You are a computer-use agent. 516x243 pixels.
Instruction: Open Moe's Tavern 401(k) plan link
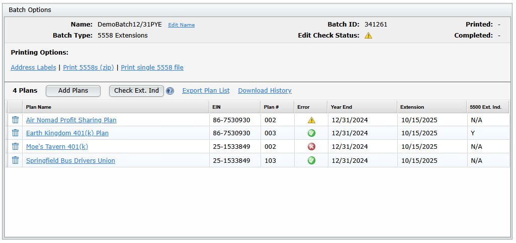57,147
